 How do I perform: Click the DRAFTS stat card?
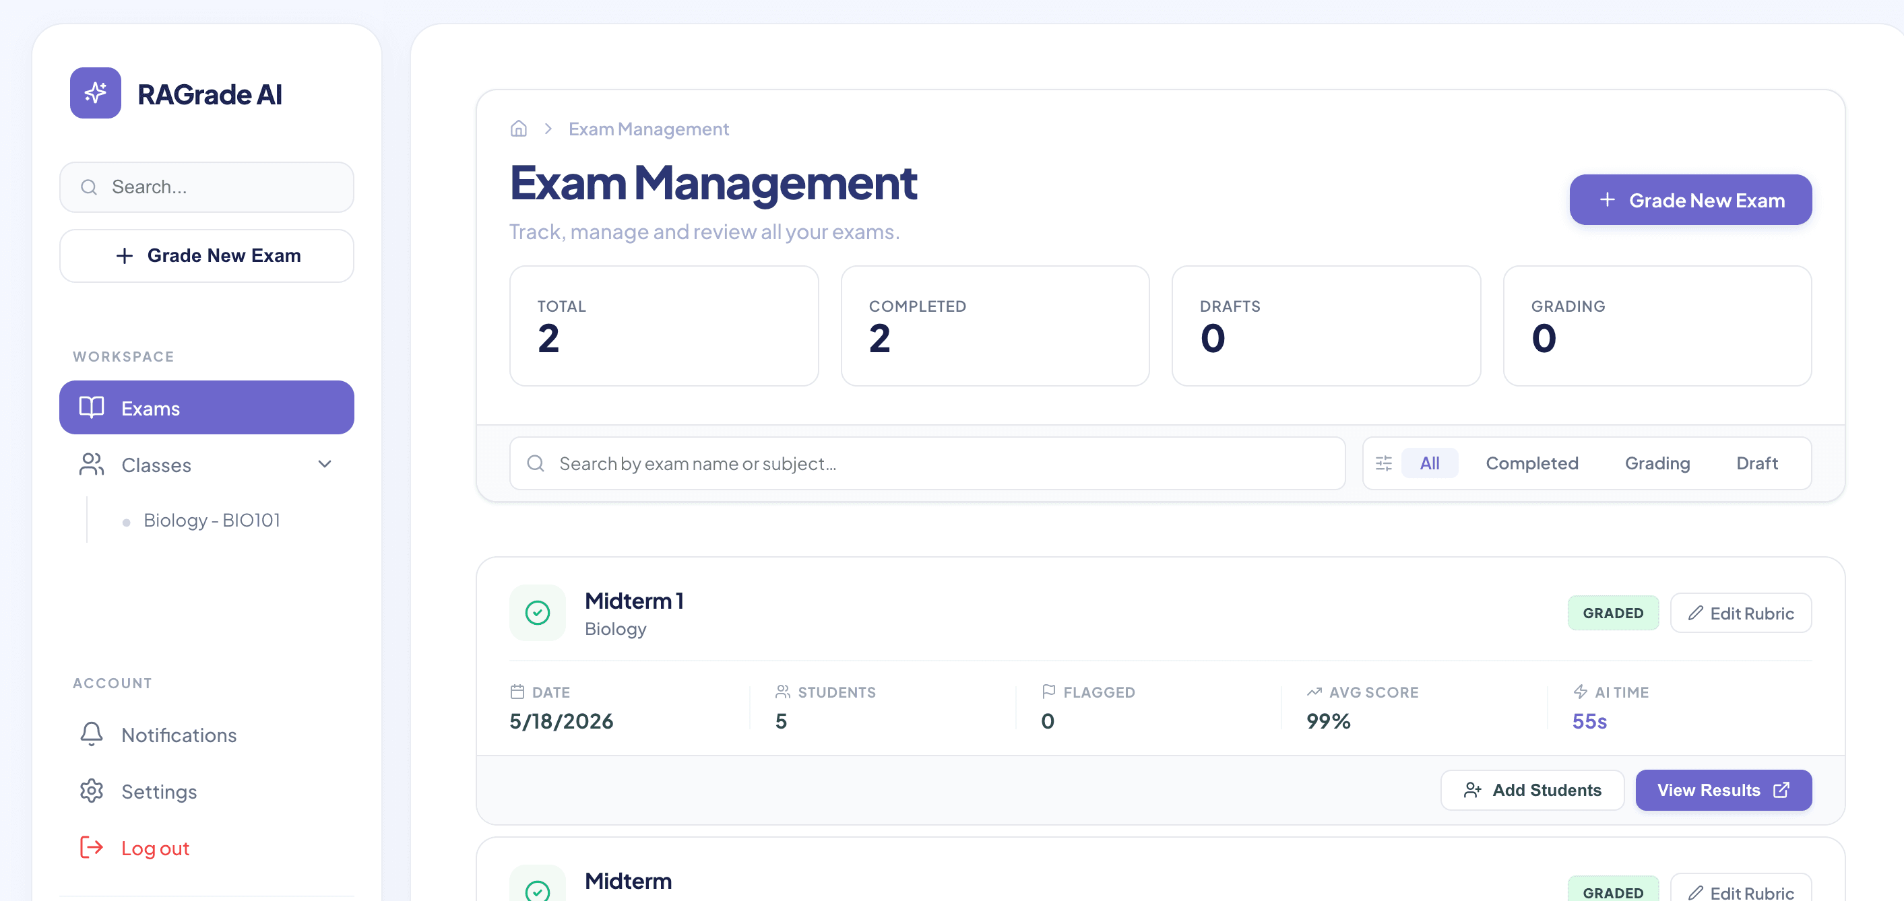point(1326,326)
